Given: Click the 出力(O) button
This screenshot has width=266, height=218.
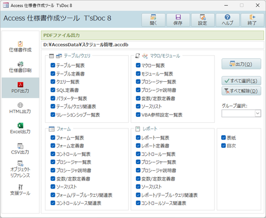Looking at the screenshot, I should [241, 64].
